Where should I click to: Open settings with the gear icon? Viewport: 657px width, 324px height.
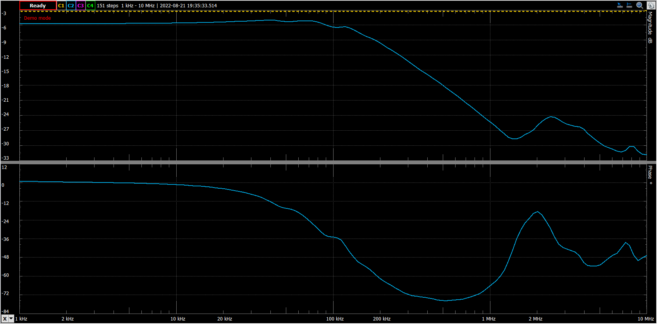(651, 5)
